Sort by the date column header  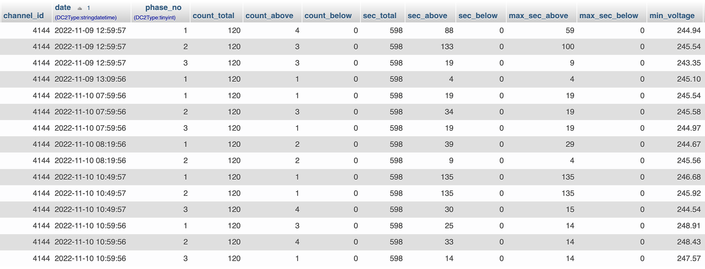(63, 7)
